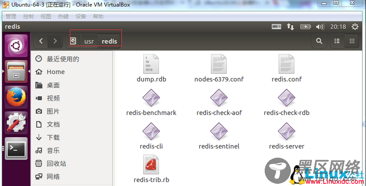The height and width of the screenshot is (186, 366).
Task: Select the nodes-6379.conf file icon
Action: coord(219,64)
